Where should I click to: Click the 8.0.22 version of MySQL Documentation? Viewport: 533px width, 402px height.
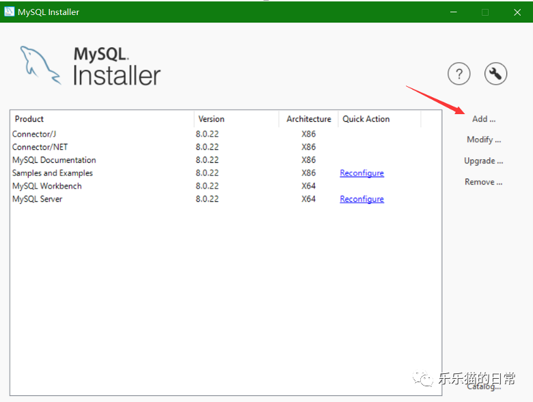pos(207,160)
